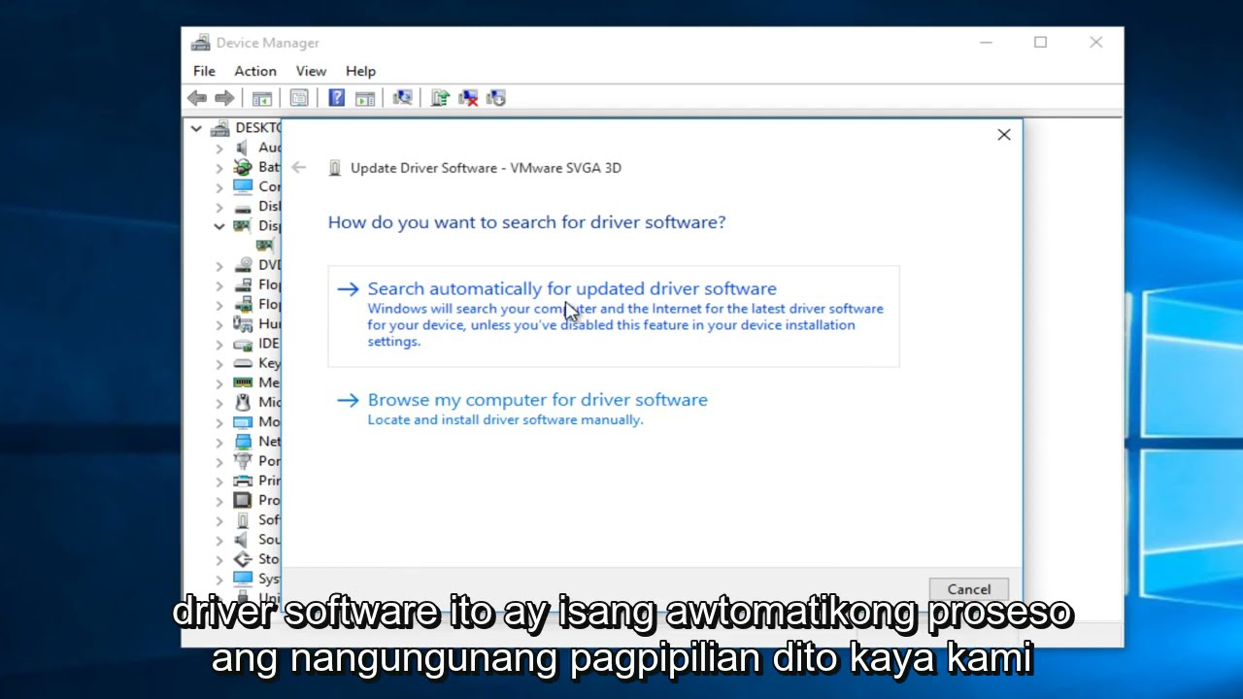Expand the Computer category chevron
The width and height of the screenshot is (1243, 699).
click(219, 186)
